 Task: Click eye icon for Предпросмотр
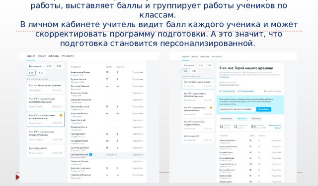coord(220,92)
